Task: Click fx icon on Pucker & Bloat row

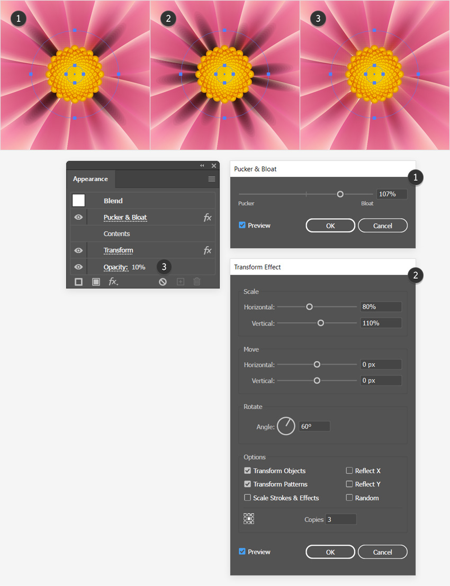Action: [x=208, y=218]
